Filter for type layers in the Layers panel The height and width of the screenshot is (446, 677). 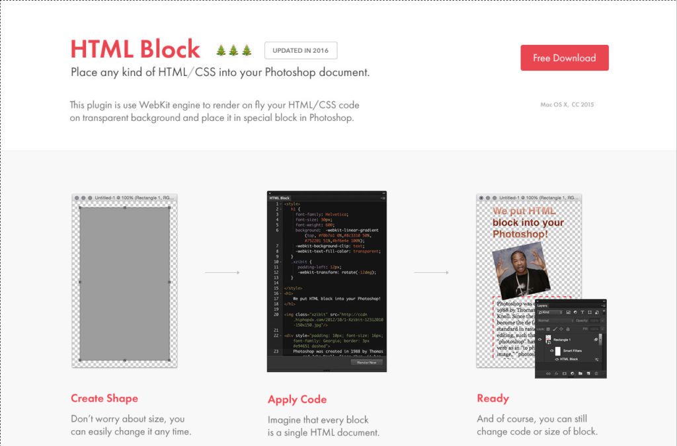click(x=581, y=313)
